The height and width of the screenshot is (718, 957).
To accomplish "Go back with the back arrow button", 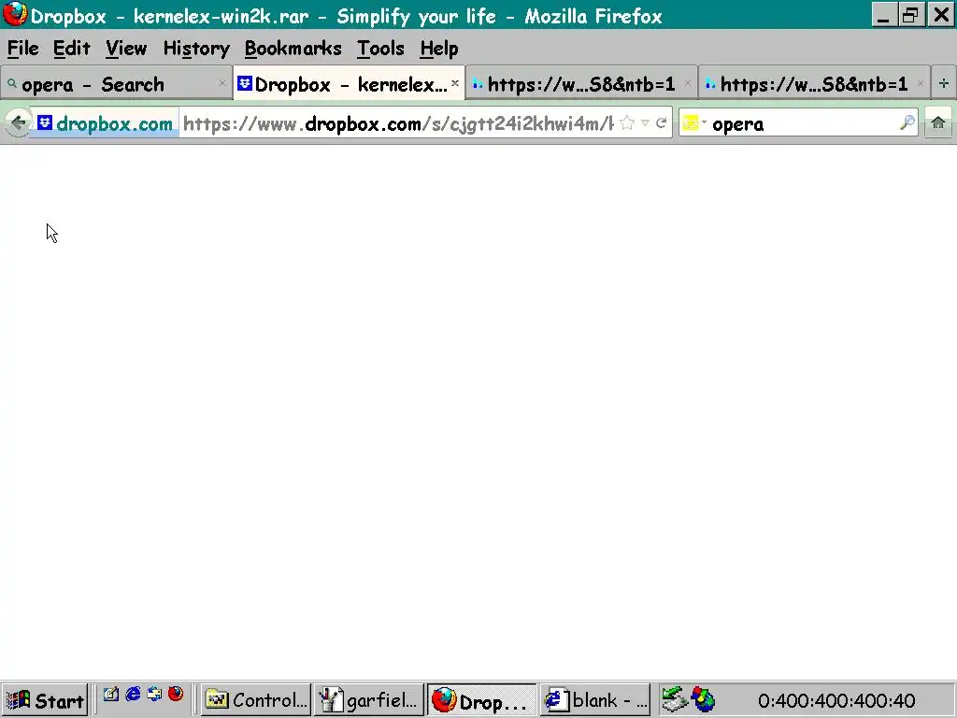I will 18,123.
